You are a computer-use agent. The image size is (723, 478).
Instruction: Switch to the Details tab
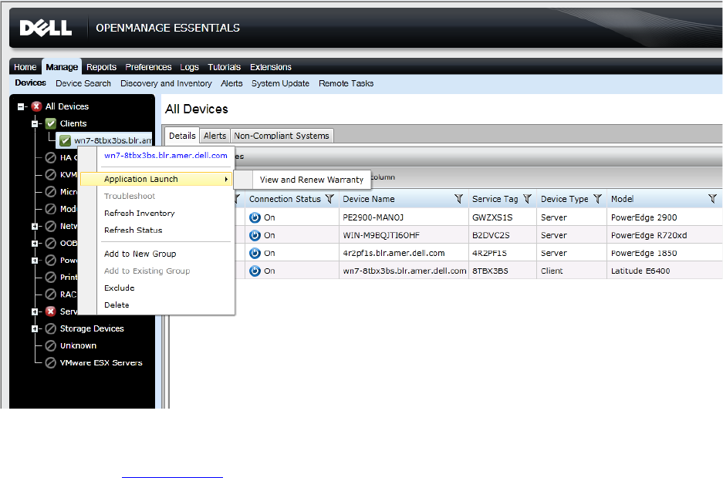pos(182,136)
